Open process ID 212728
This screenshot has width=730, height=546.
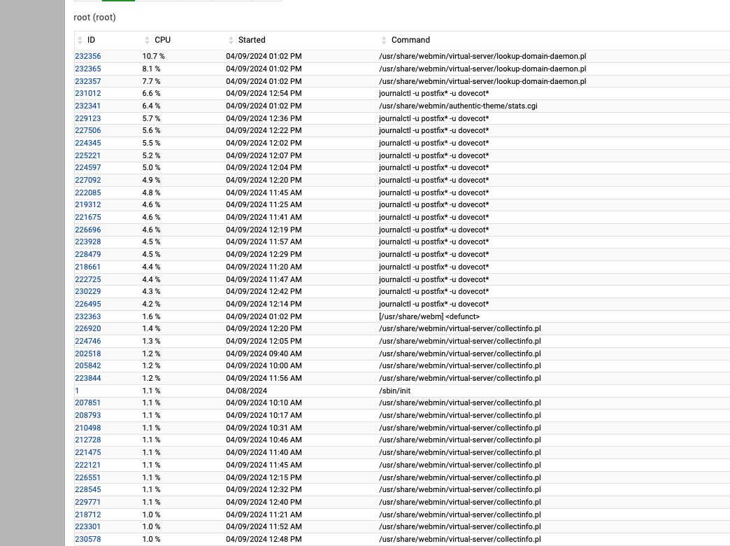[x=88, y=440]
